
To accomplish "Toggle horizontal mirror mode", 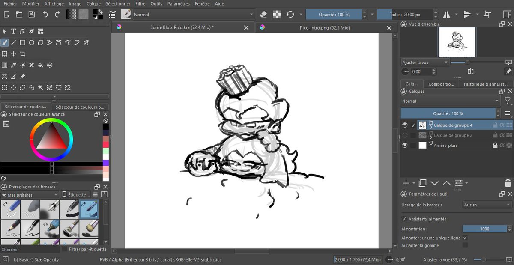I will tap(447, 15).
